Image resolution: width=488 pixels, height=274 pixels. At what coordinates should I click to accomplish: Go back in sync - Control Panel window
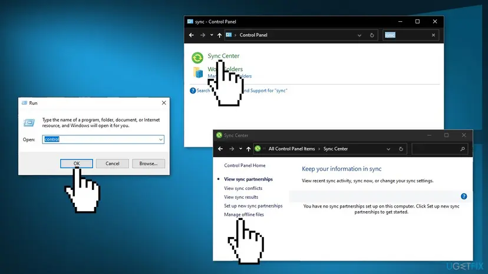[192, 35]
